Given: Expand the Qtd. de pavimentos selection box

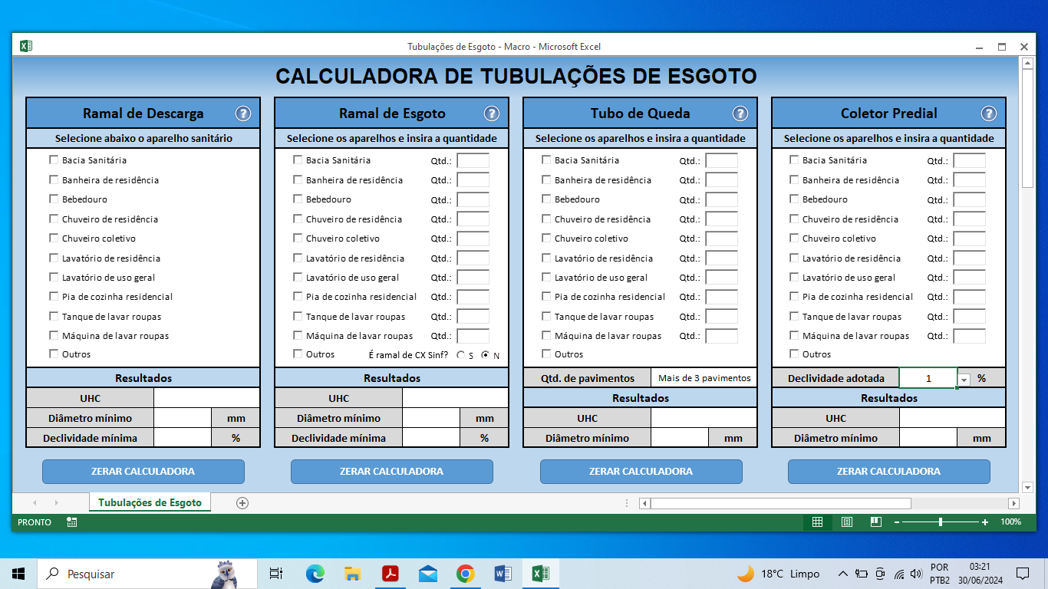Looking at the screenshot, I should (704, 378).
